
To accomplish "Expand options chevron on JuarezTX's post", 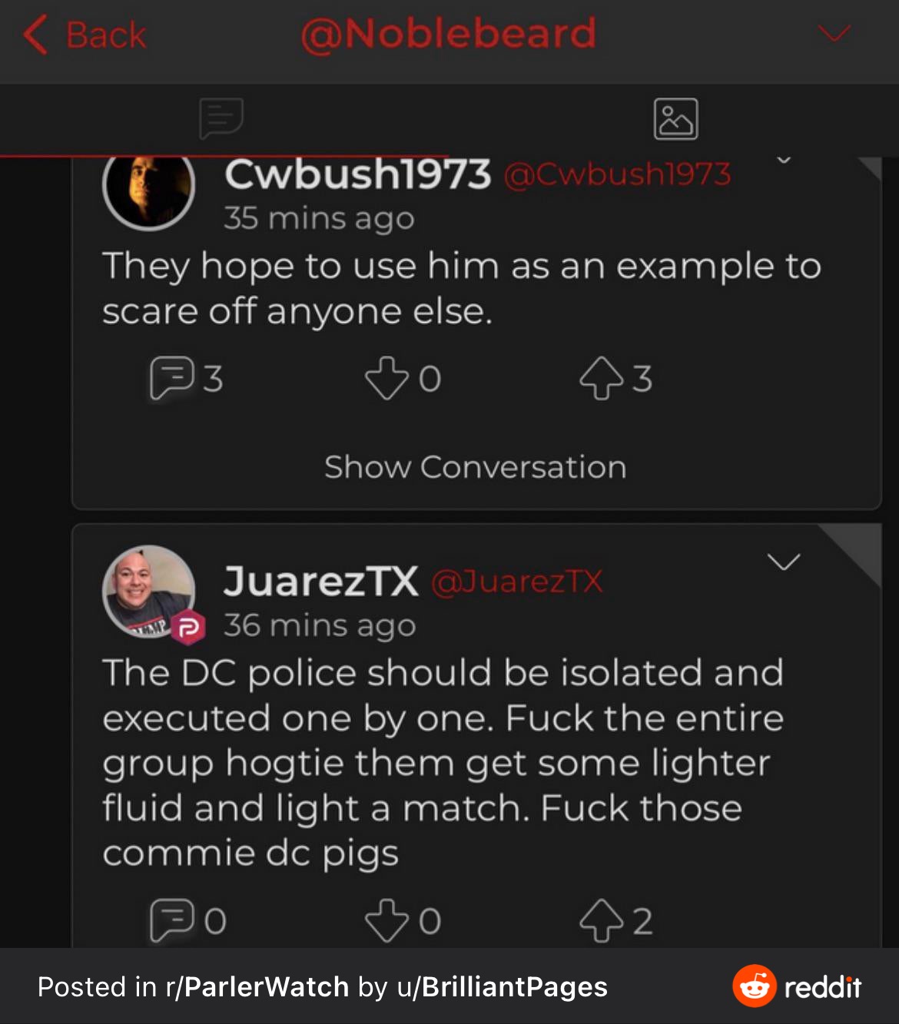I will click(784, 562).
